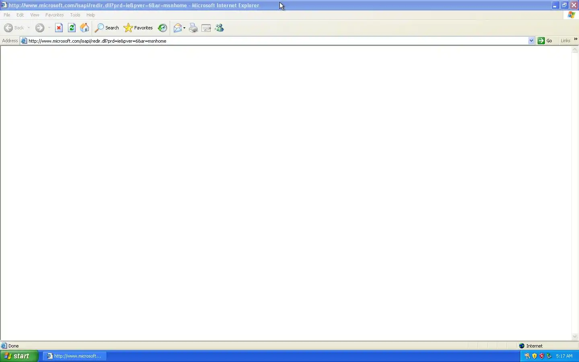579x362 pixels.
Task: Restore down the Internet Explorer window
Action: [565, 5]
